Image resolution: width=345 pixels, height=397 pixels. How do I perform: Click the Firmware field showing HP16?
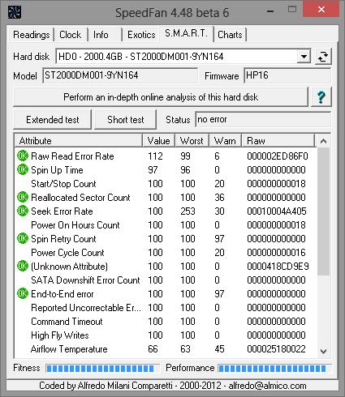pos(287,75)
